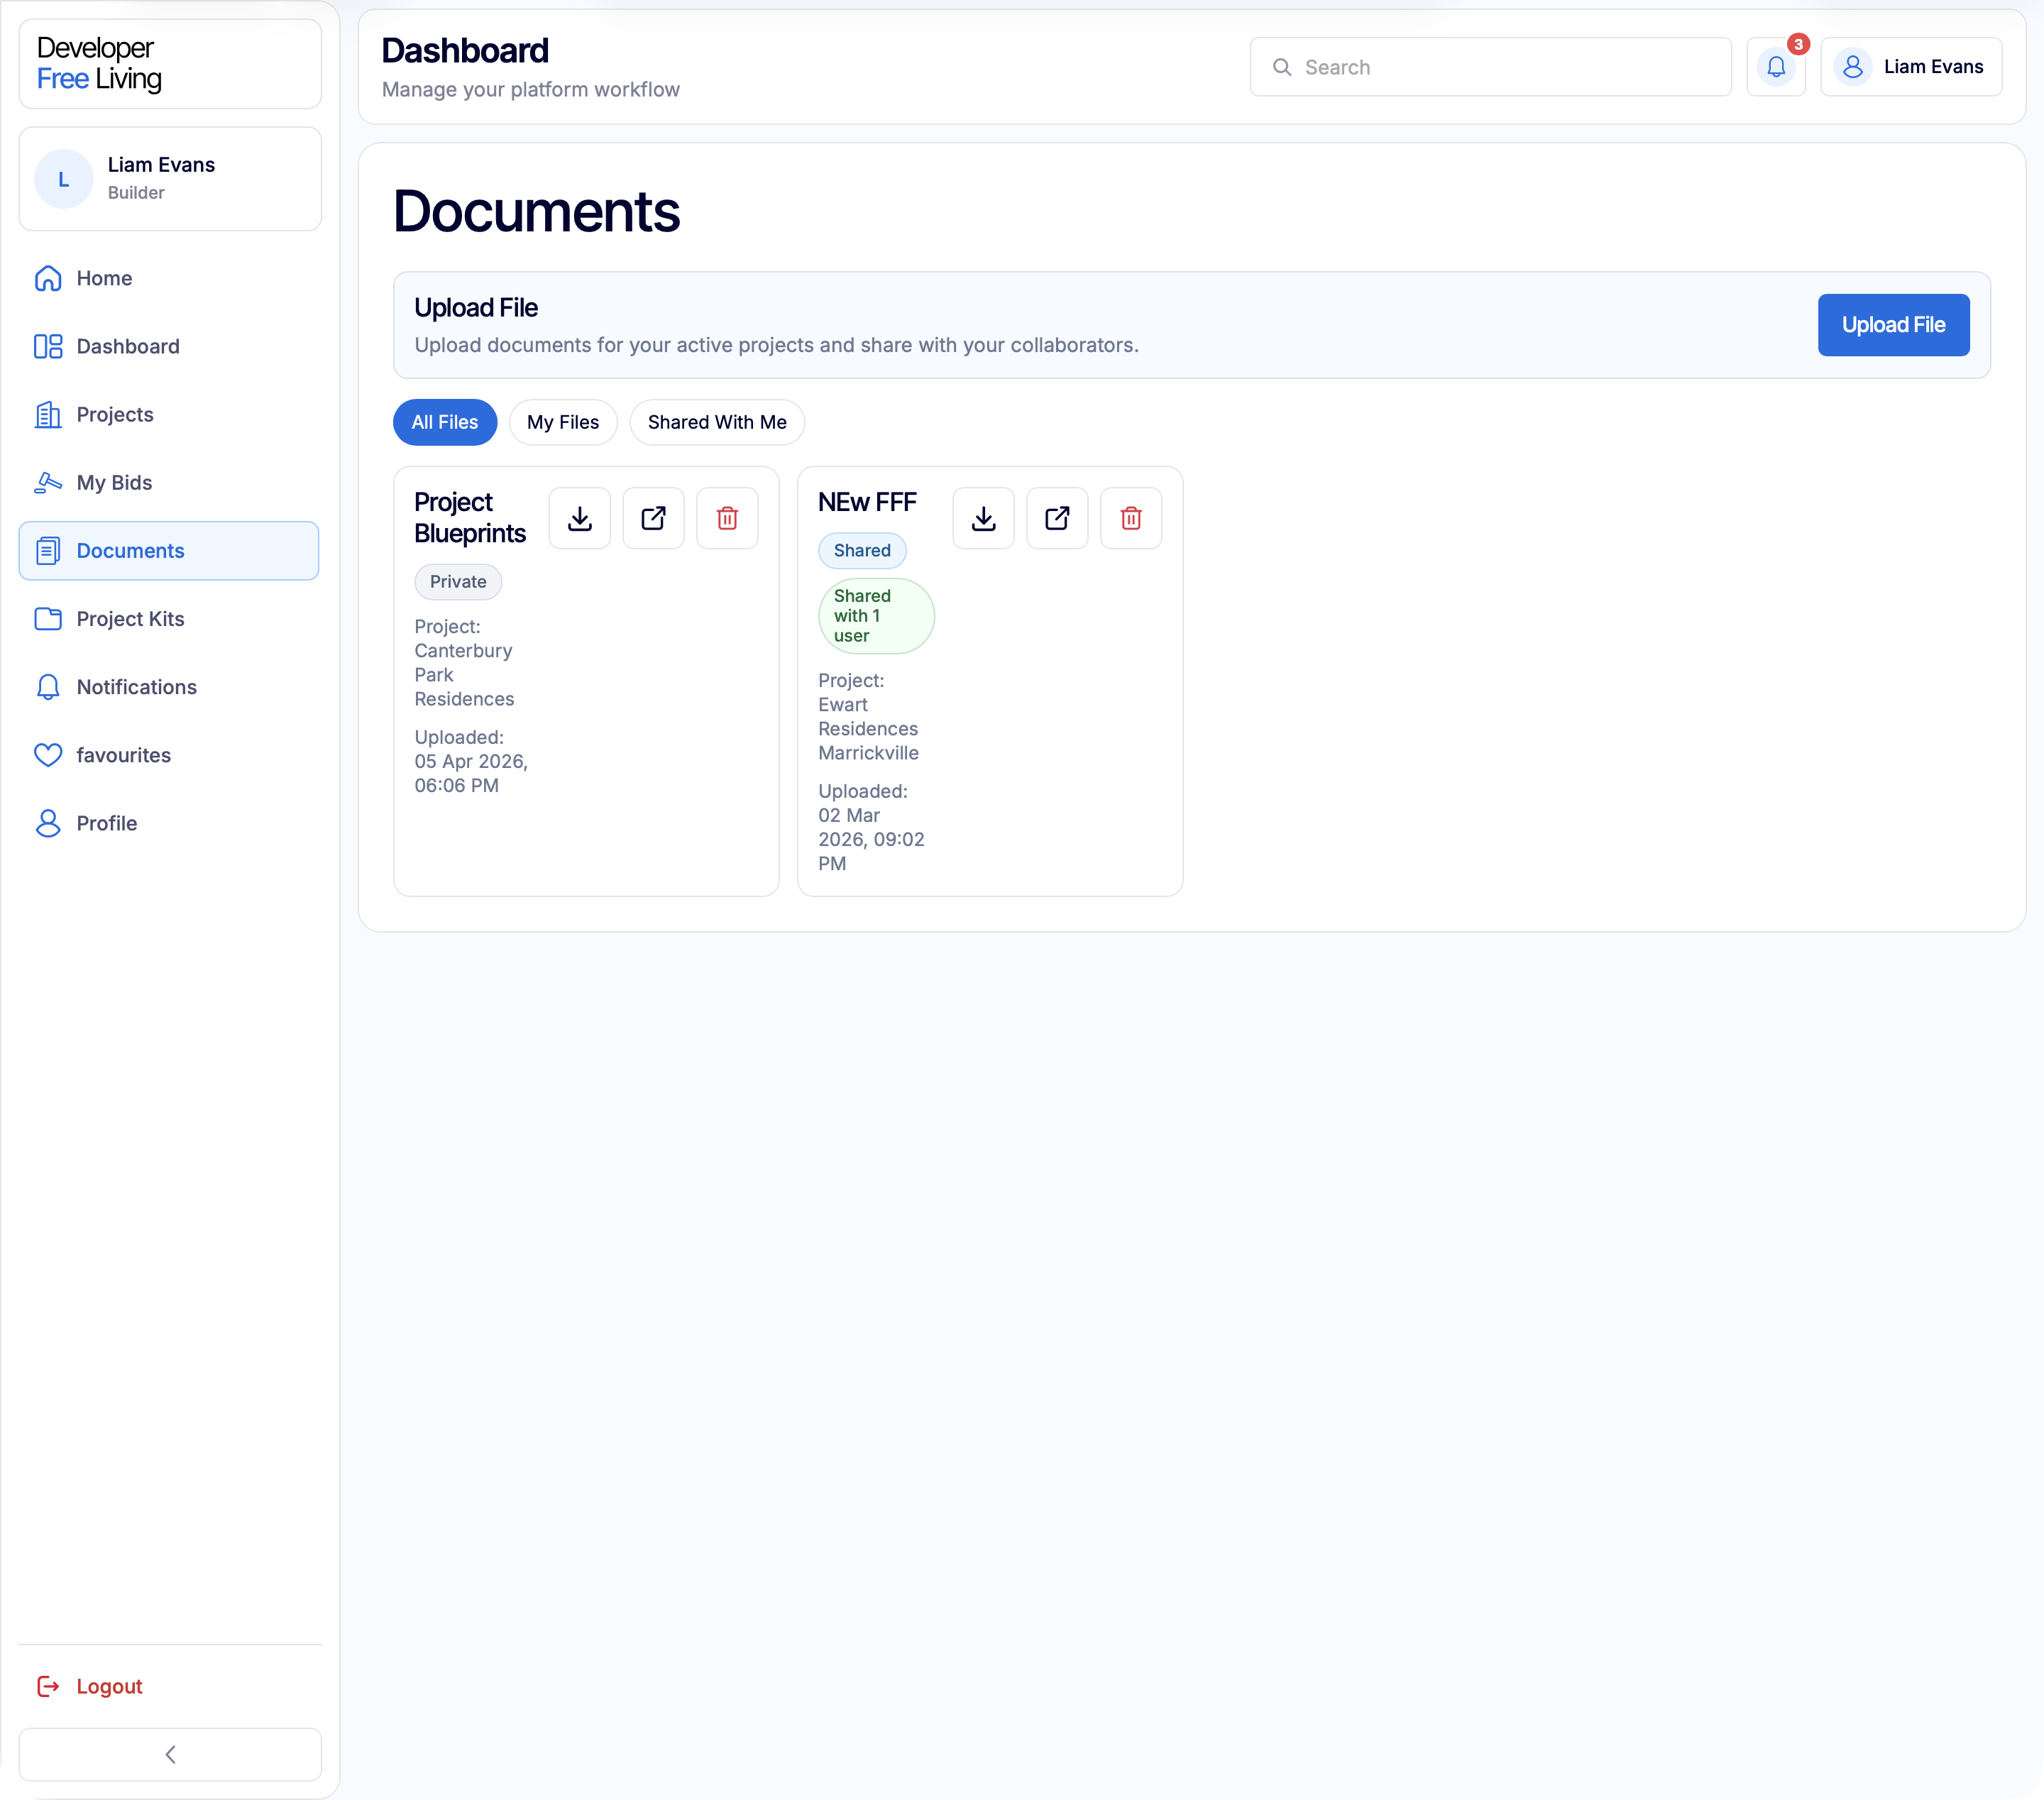The width and height of the screenshot is (2044, 1800).
Task: Click the favourites heart icon
Action: 48,755
